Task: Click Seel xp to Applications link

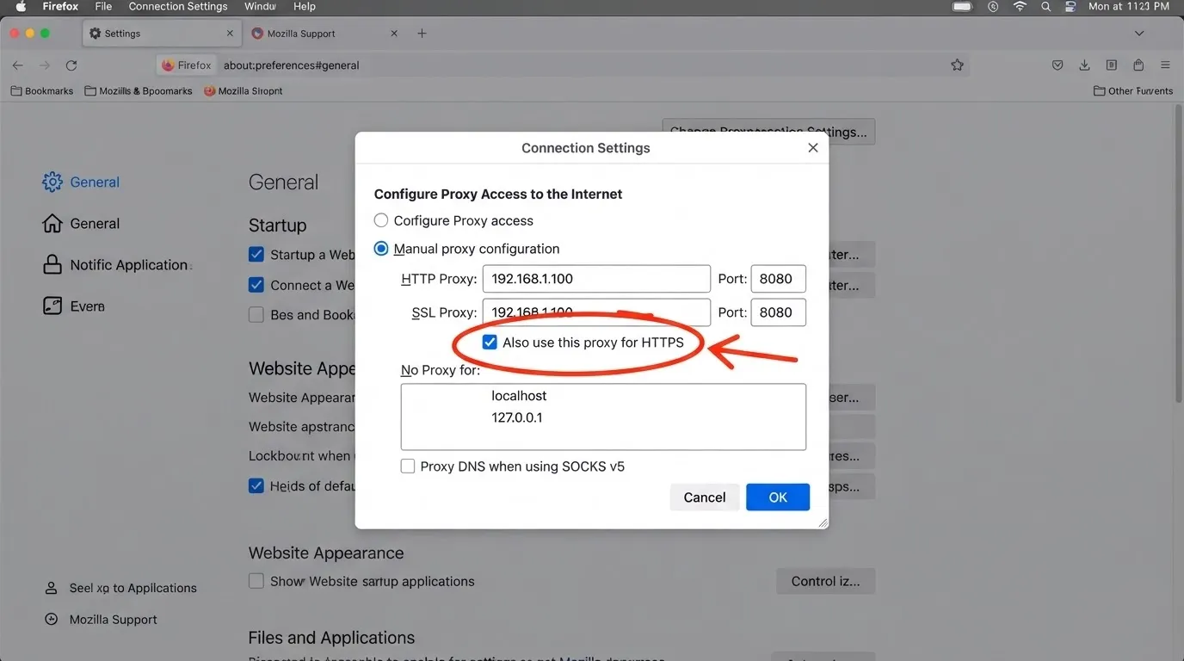Action: point(133,588)
